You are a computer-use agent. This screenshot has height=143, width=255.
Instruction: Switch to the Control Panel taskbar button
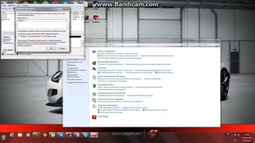tap(86, 135)
